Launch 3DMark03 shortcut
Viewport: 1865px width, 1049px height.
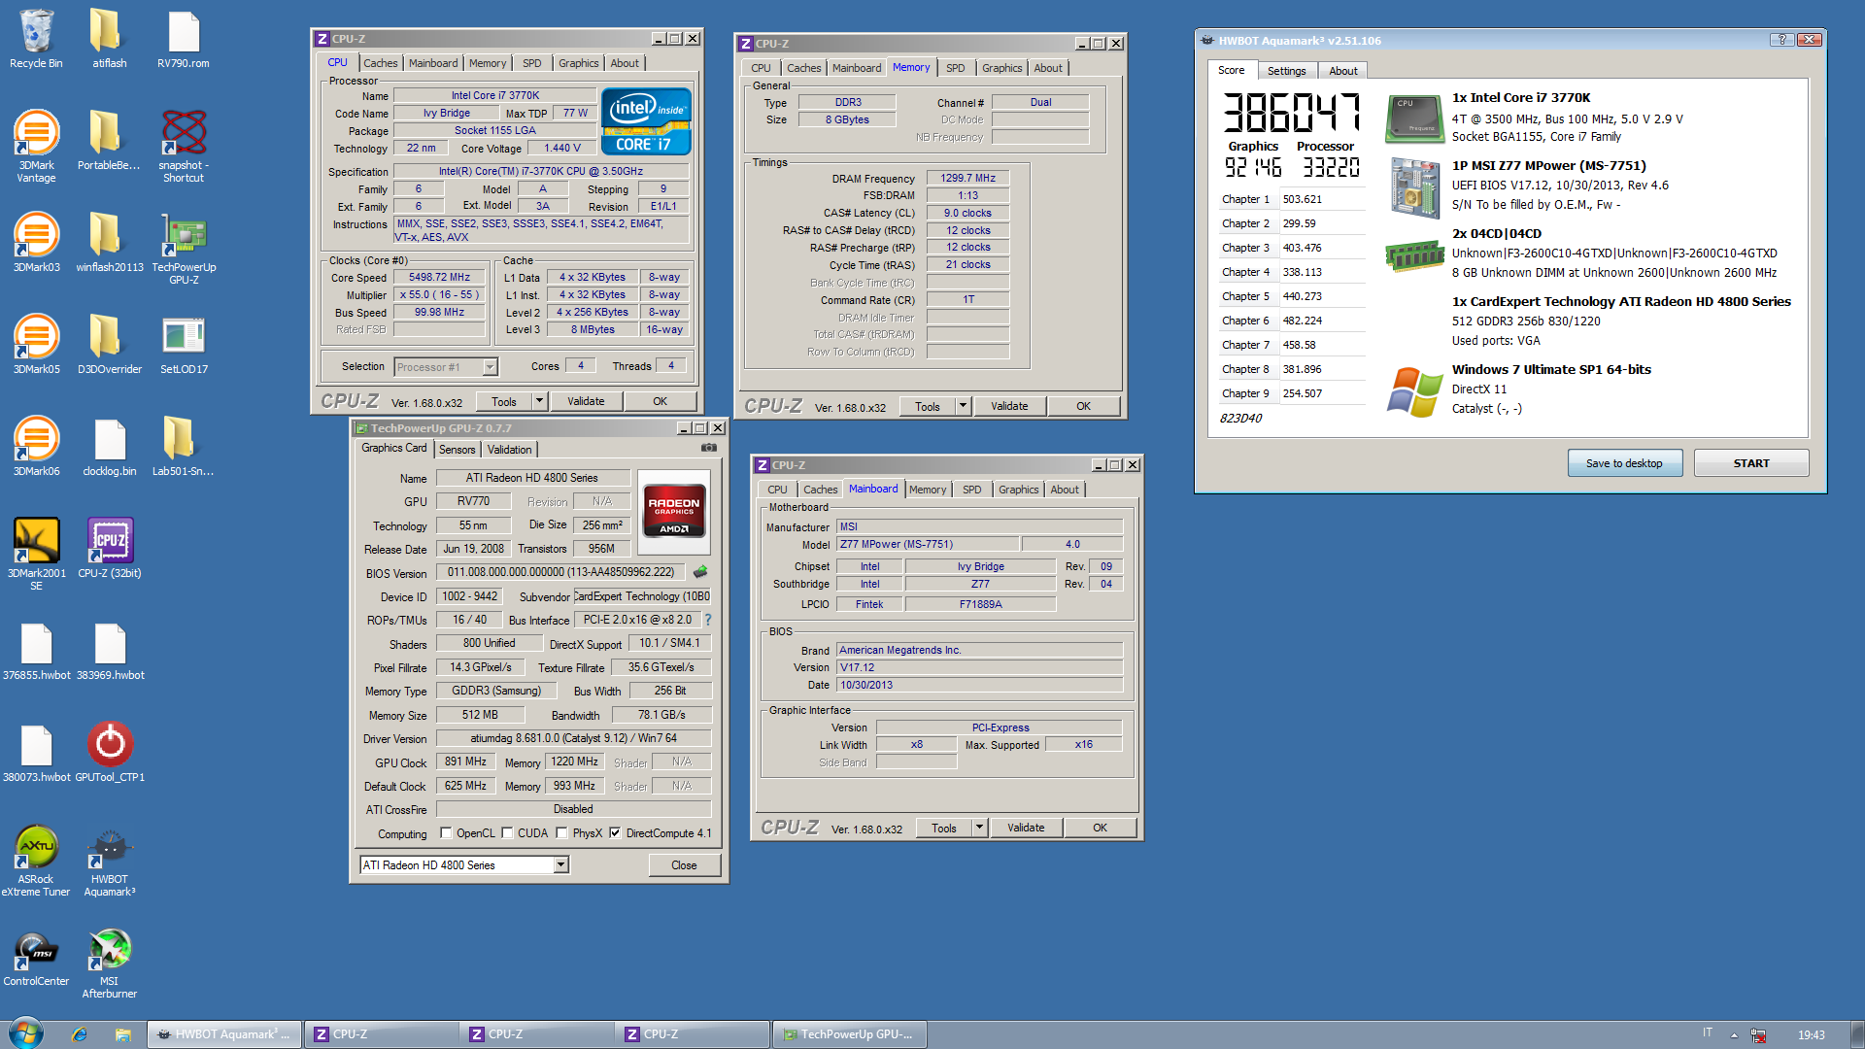[x=36, y=243]
